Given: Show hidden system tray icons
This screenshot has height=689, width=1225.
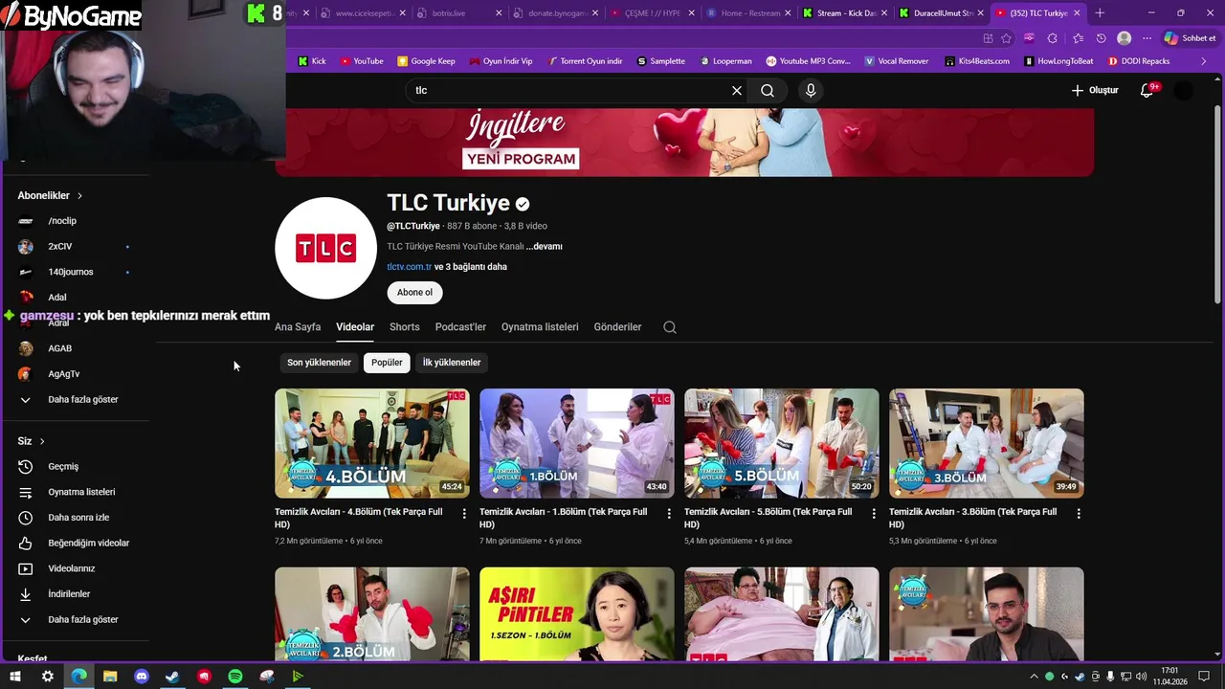Looking at the screenshot, I should 1034,677.
